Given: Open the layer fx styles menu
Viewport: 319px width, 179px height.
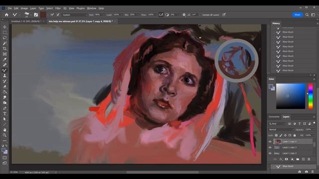Looking at the screenshot, I should pos(281,159).
